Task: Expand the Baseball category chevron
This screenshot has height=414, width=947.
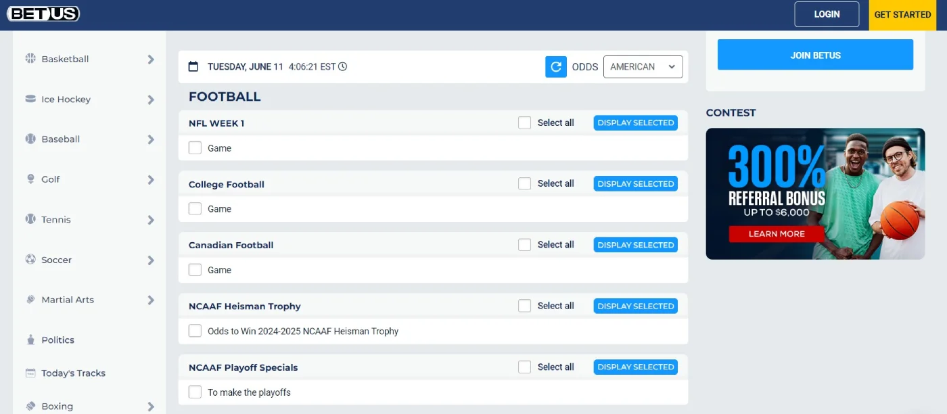Action: coord(151,140)
